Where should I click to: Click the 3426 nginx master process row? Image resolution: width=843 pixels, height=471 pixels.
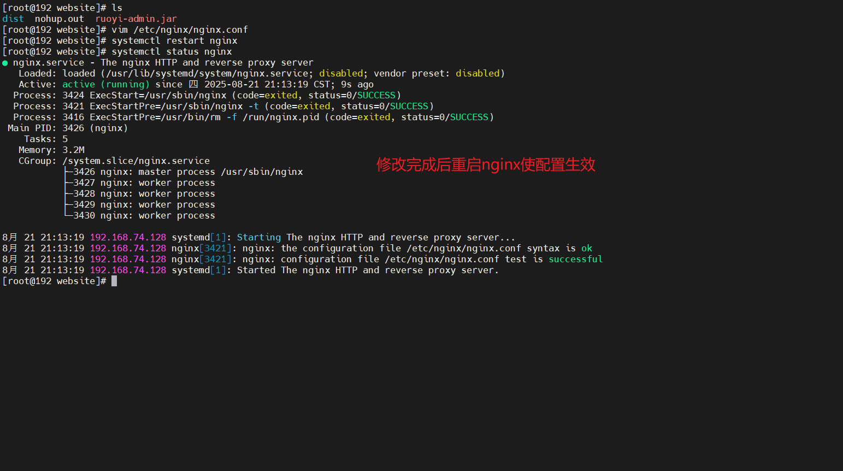(x=188, y=172)
